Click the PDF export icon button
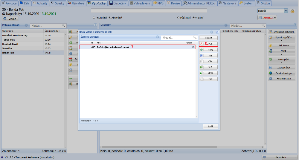This screenshot has width=299, height=160. pos(208,44)
